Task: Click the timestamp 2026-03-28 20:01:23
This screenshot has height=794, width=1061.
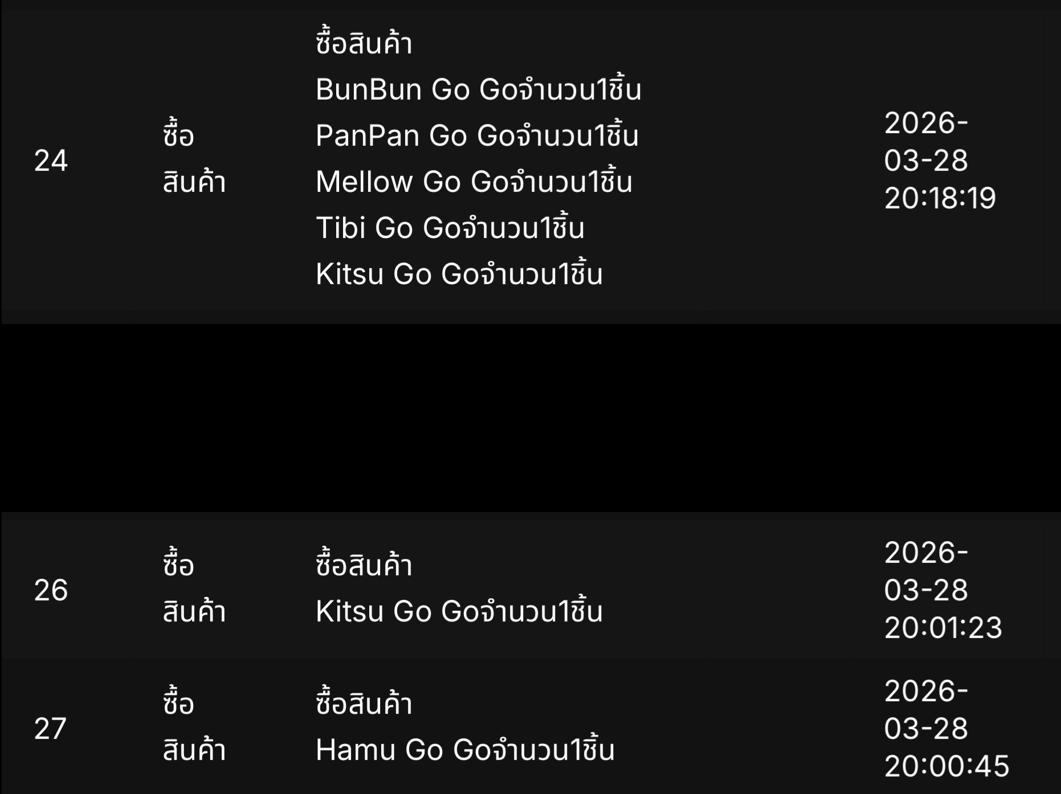Action: [x=943, y=590]
